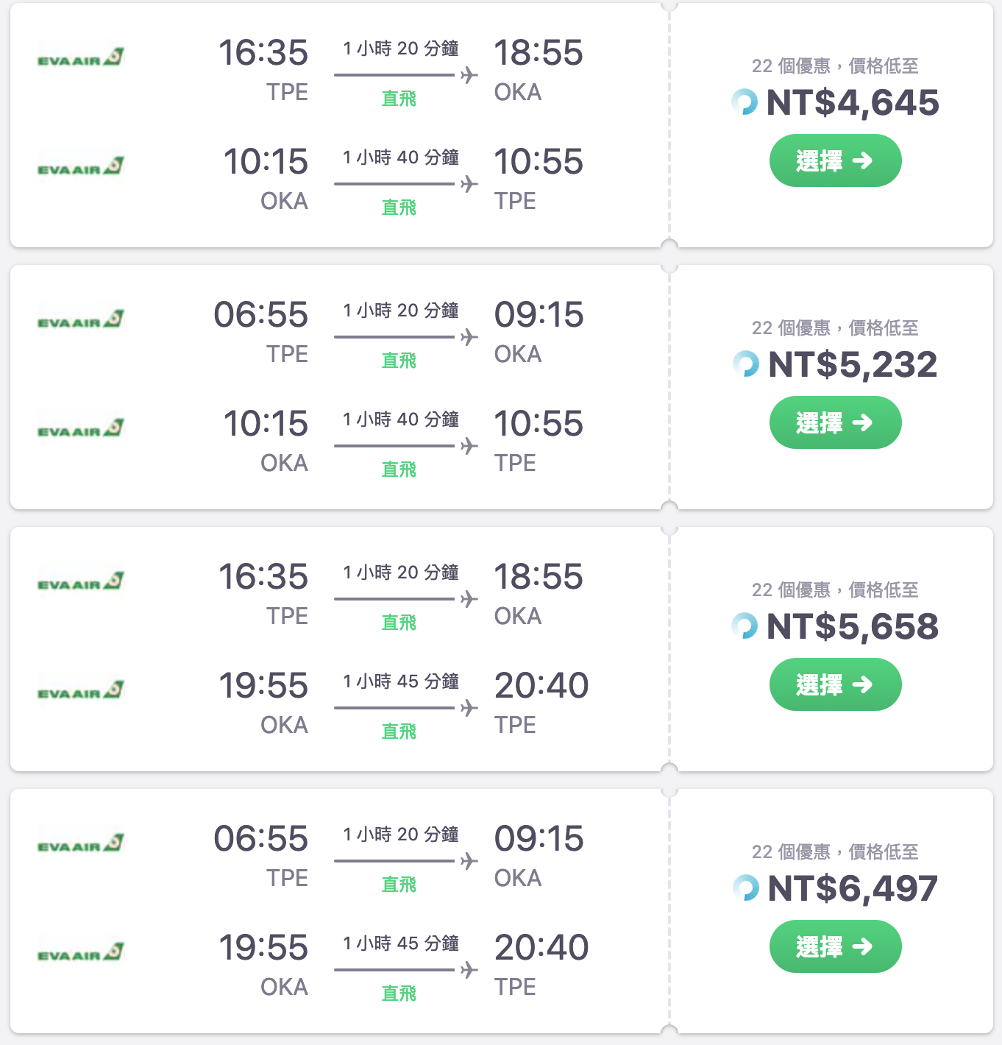Click the second card's 06:55 TPE departure time
The height and width of the screenshot is (1045, 1002).
point(261,315)
